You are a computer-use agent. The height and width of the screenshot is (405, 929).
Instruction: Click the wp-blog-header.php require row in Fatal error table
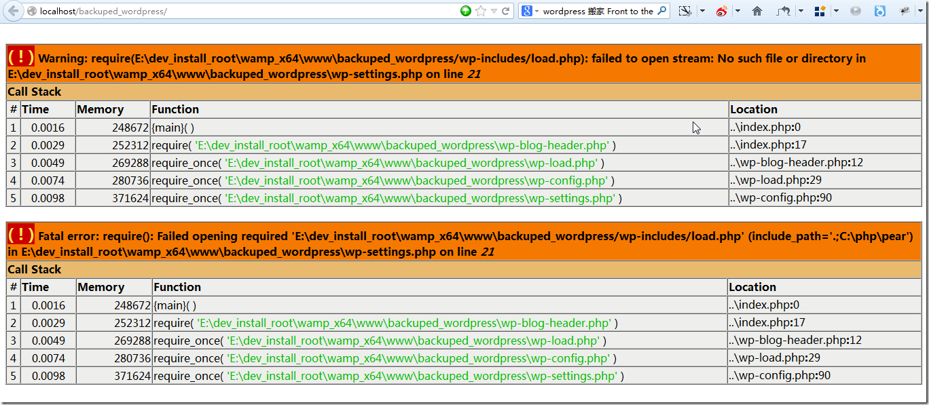(x=386, y=323)
